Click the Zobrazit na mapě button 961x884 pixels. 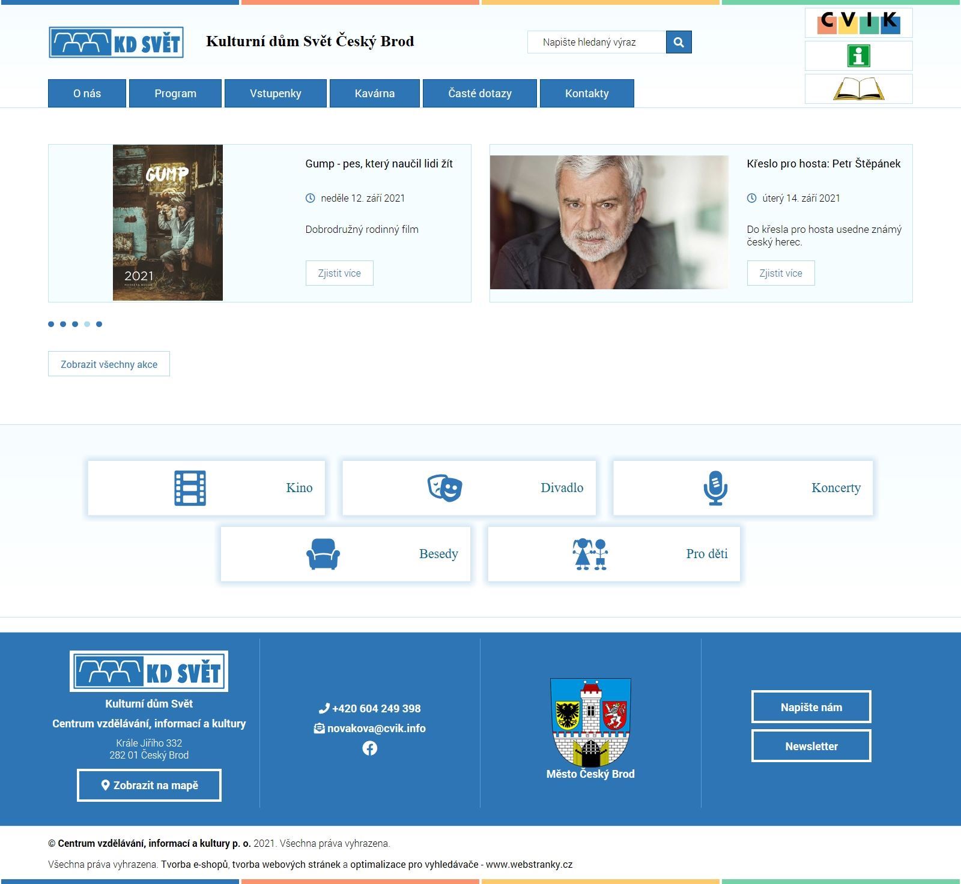pos(149,785)
